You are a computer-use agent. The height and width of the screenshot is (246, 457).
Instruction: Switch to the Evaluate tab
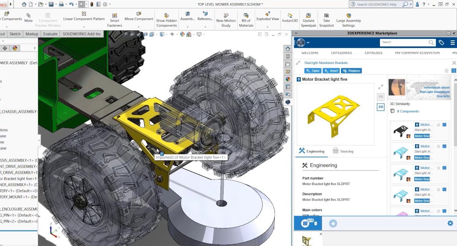pos(50,34)
